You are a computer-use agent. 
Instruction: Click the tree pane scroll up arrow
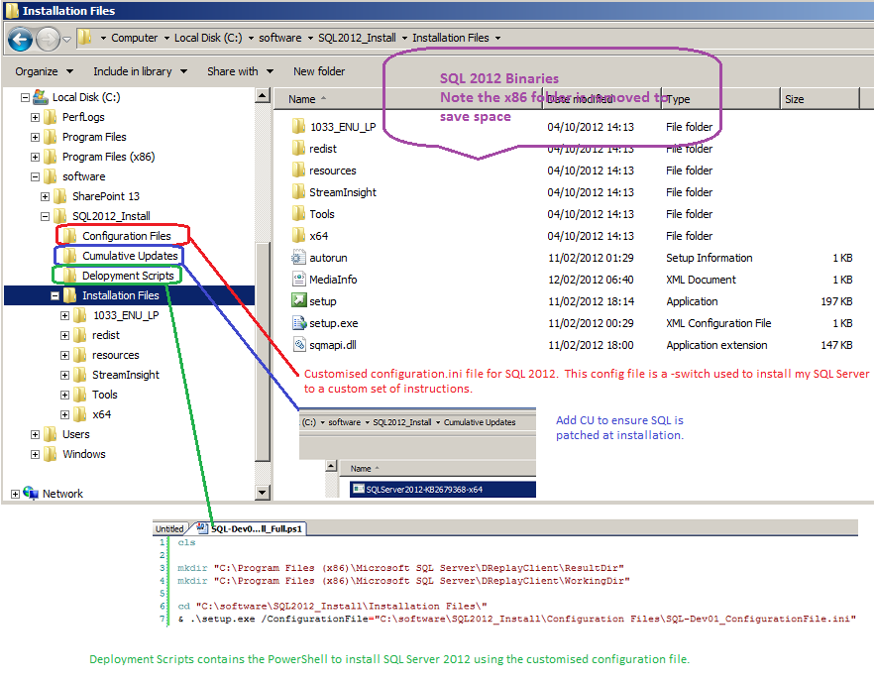[x=263, y=95]
